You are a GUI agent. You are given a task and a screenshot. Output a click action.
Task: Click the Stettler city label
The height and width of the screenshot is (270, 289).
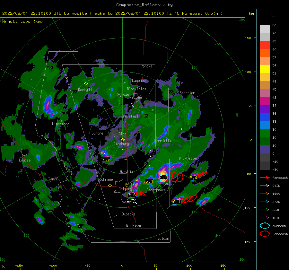187,93
